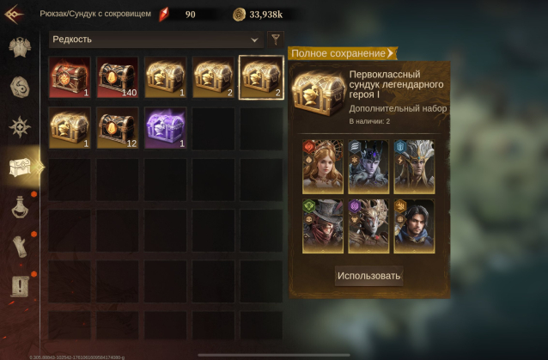Image resolution: width=548 pixels, height=360 pixels.
Task: Open the compass star category
Action: pyautogui.click(x=20, y=127)
